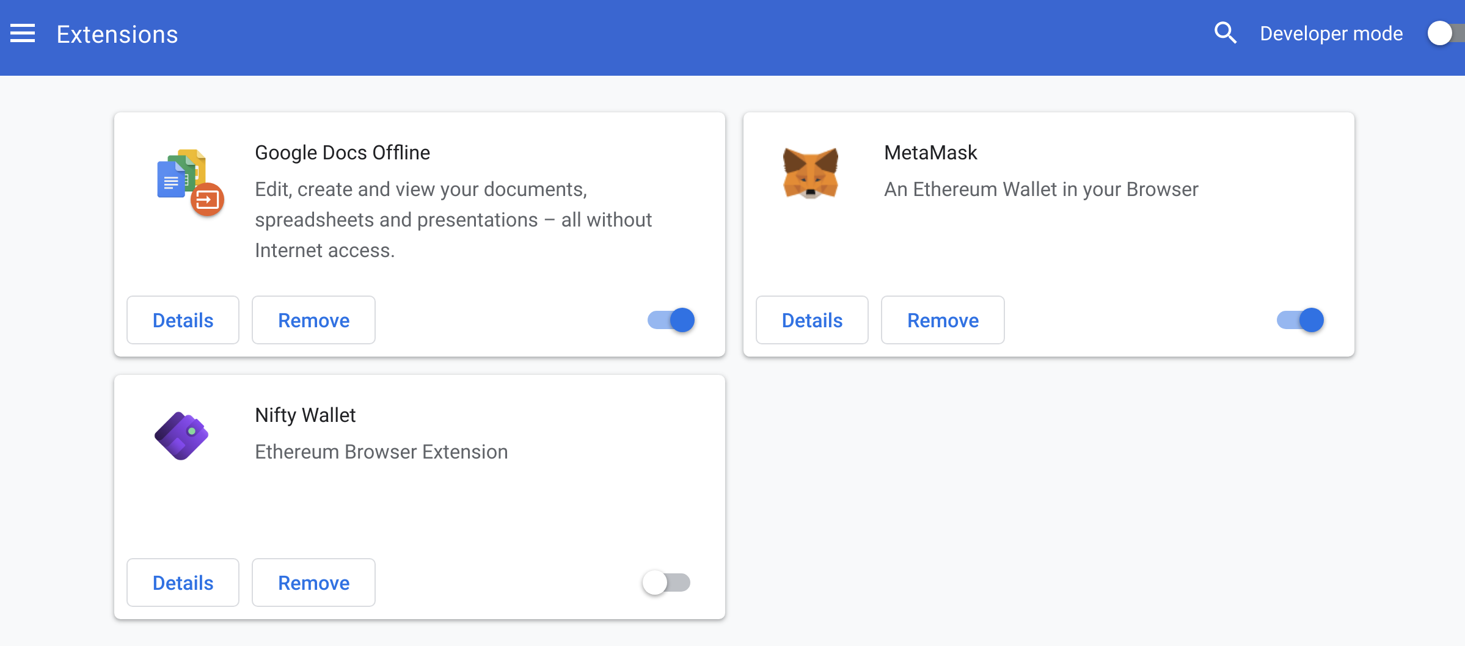This screenshot has width=1465, height=646.
Task: Open the hamburger main menu
Action: pyautogui.click(x=23, y=34)
